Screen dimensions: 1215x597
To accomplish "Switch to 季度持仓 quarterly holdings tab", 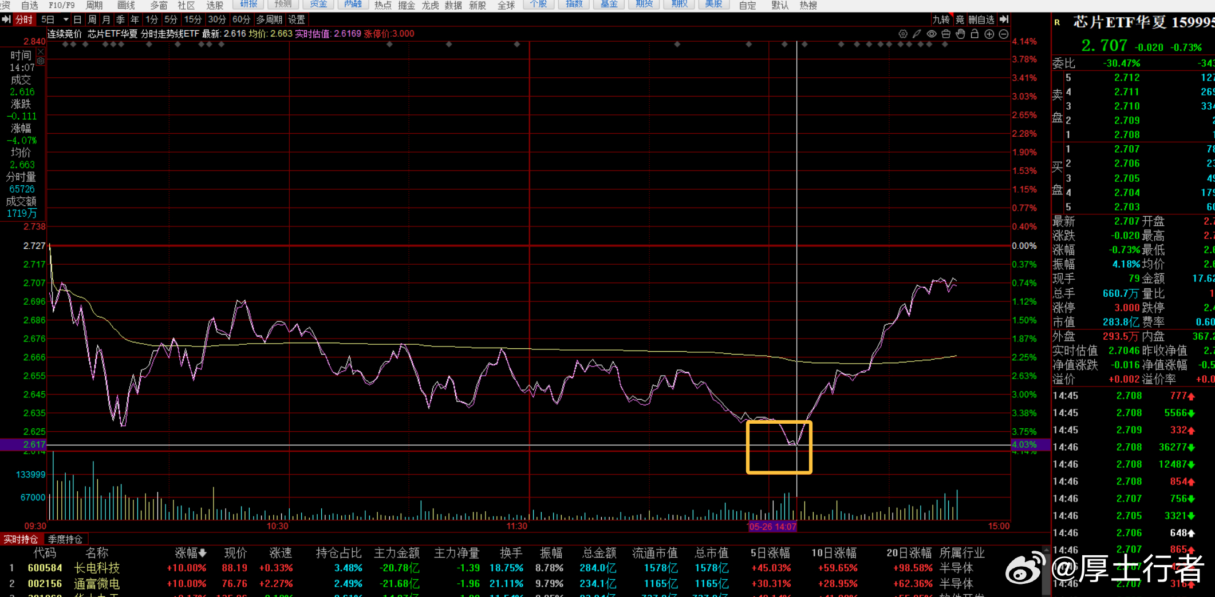I will (x=65, y=539).
